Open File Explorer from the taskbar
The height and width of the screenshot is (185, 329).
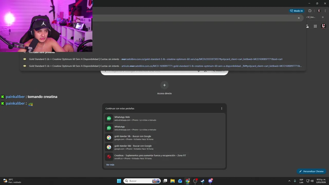click(x=172, y=181)
